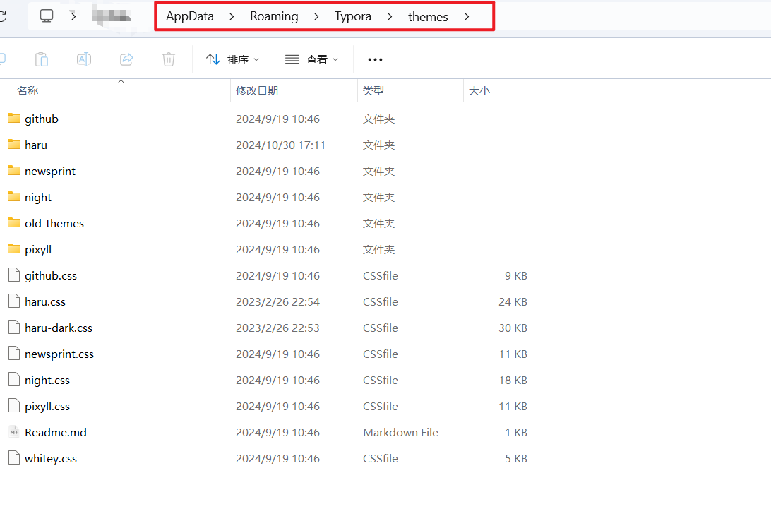Select the old-themes folder icon
Viewport: 771px width, 509px height.
click(x=14, y=222)
